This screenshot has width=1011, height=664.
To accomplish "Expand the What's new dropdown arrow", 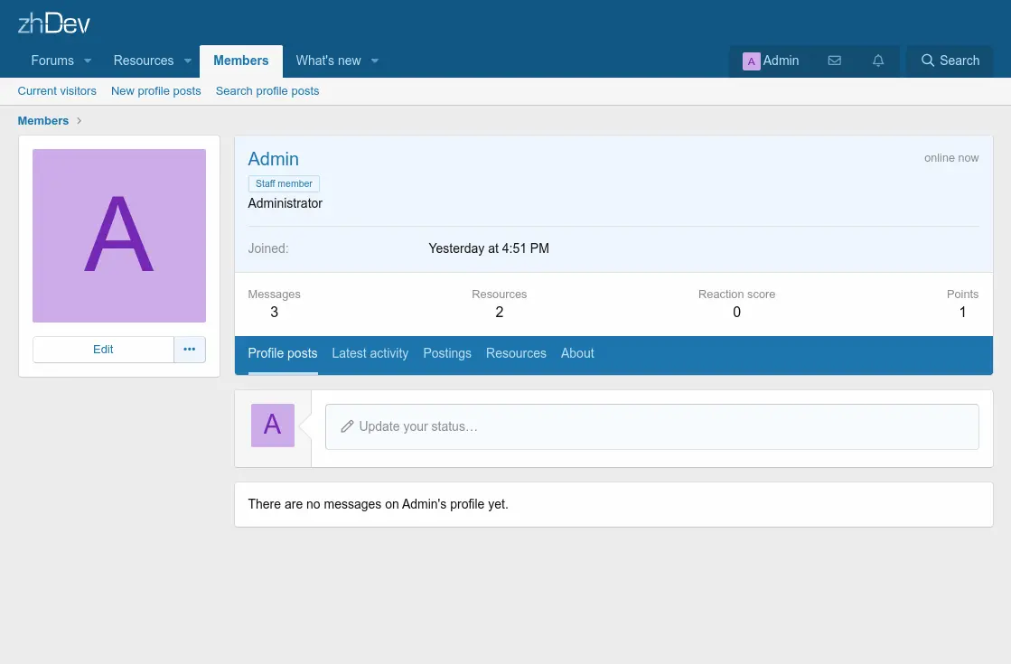I will tap(375, 61).
